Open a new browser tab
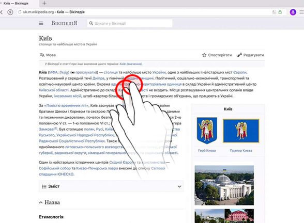 [44, 3]
